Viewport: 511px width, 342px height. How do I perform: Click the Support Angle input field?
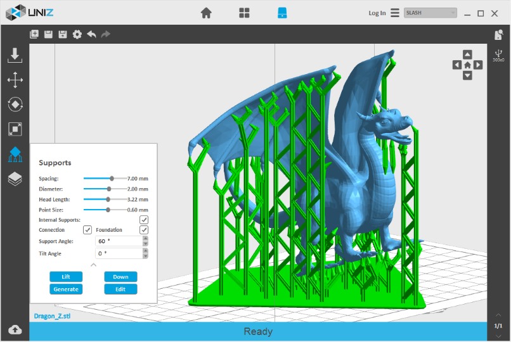(x=119, y=241)
